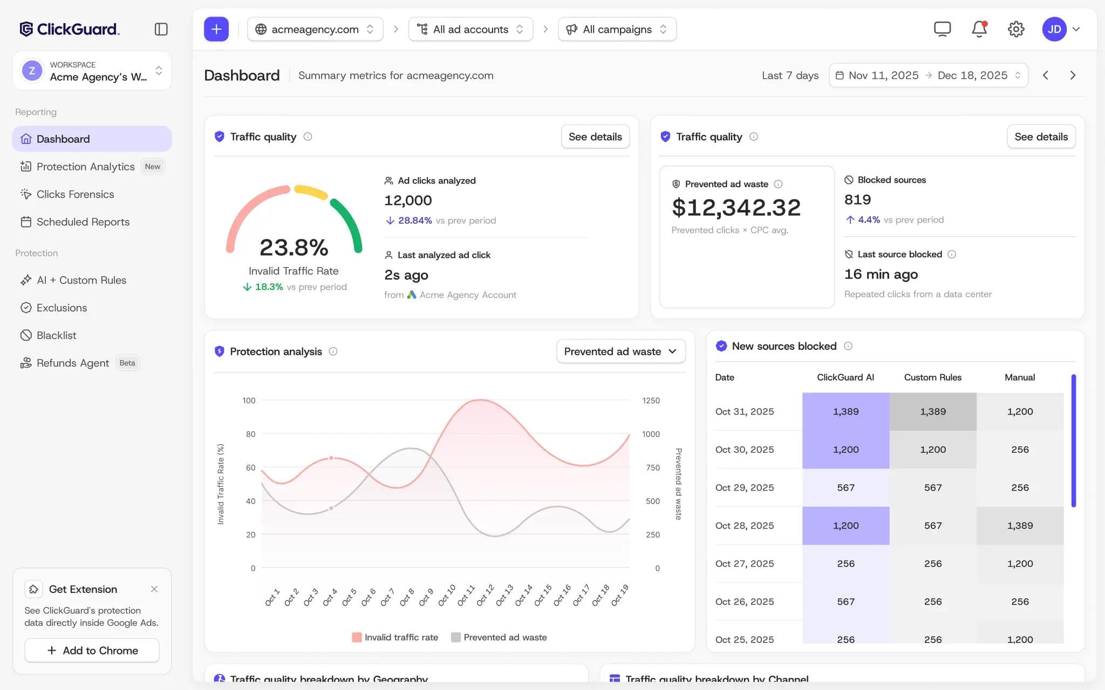Viewport: 1105px width, 690px height.
Task: Click the 819 blocked sources value
Action: tap(857, 199)
